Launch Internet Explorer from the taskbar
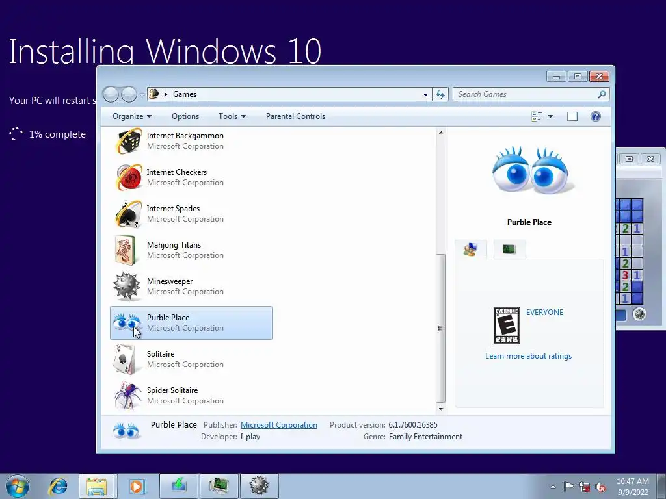 58,486
